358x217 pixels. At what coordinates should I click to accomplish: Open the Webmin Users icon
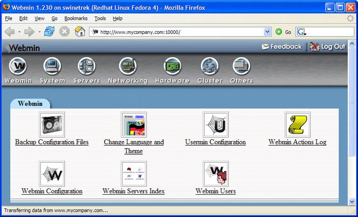pyautogui.click(x=215, y=174)
